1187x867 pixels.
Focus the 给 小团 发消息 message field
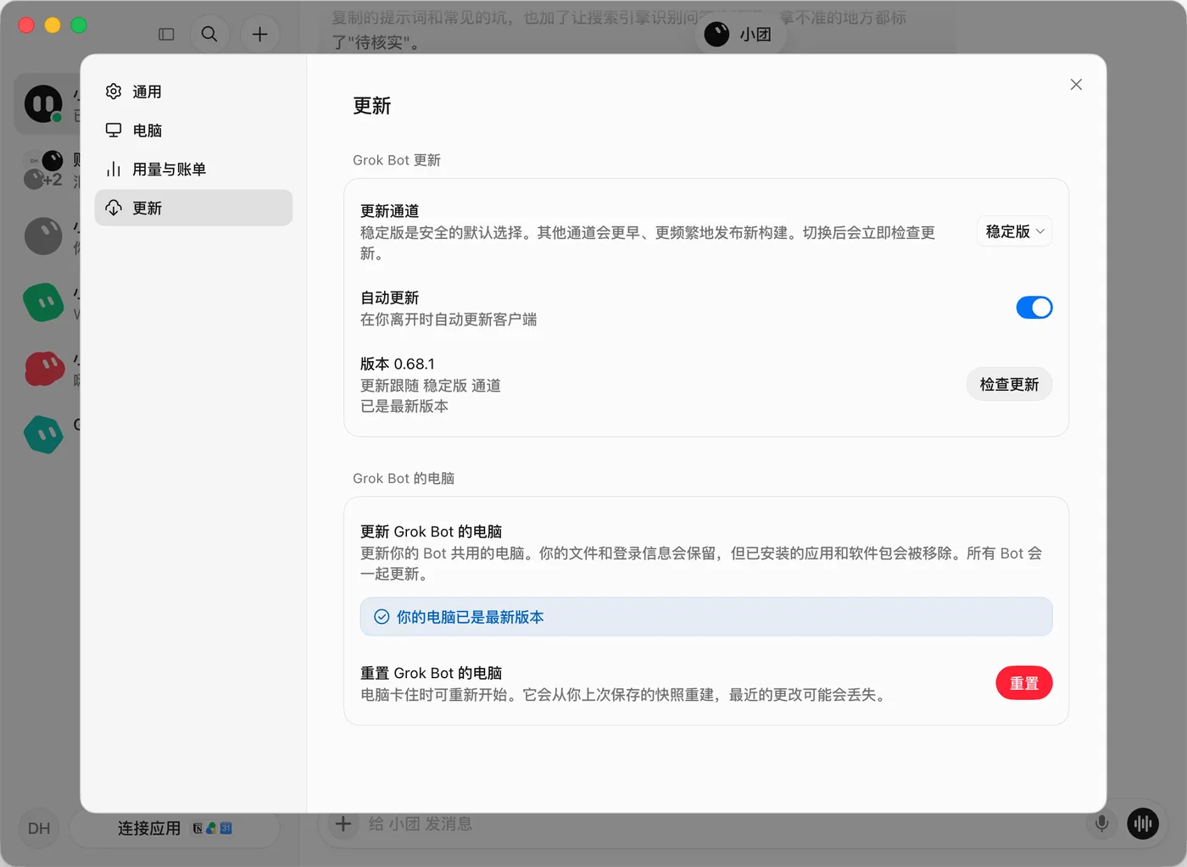pos(721,824)
